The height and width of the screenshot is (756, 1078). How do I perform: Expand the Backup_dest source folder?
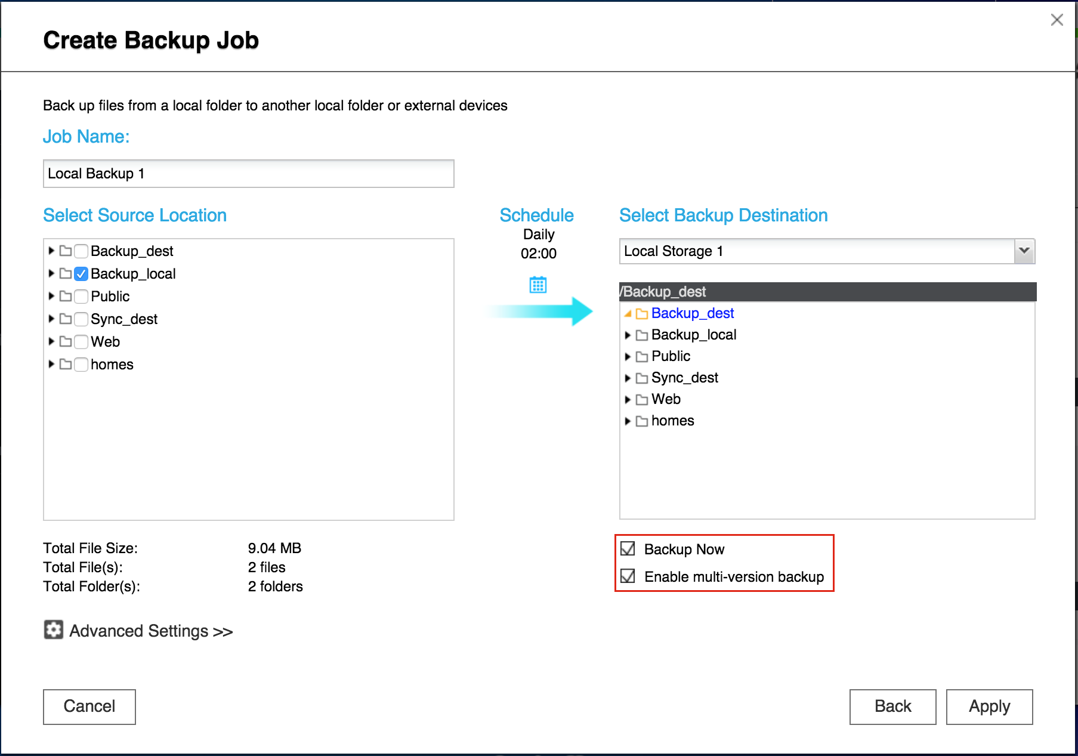click(x=51, y=251)
